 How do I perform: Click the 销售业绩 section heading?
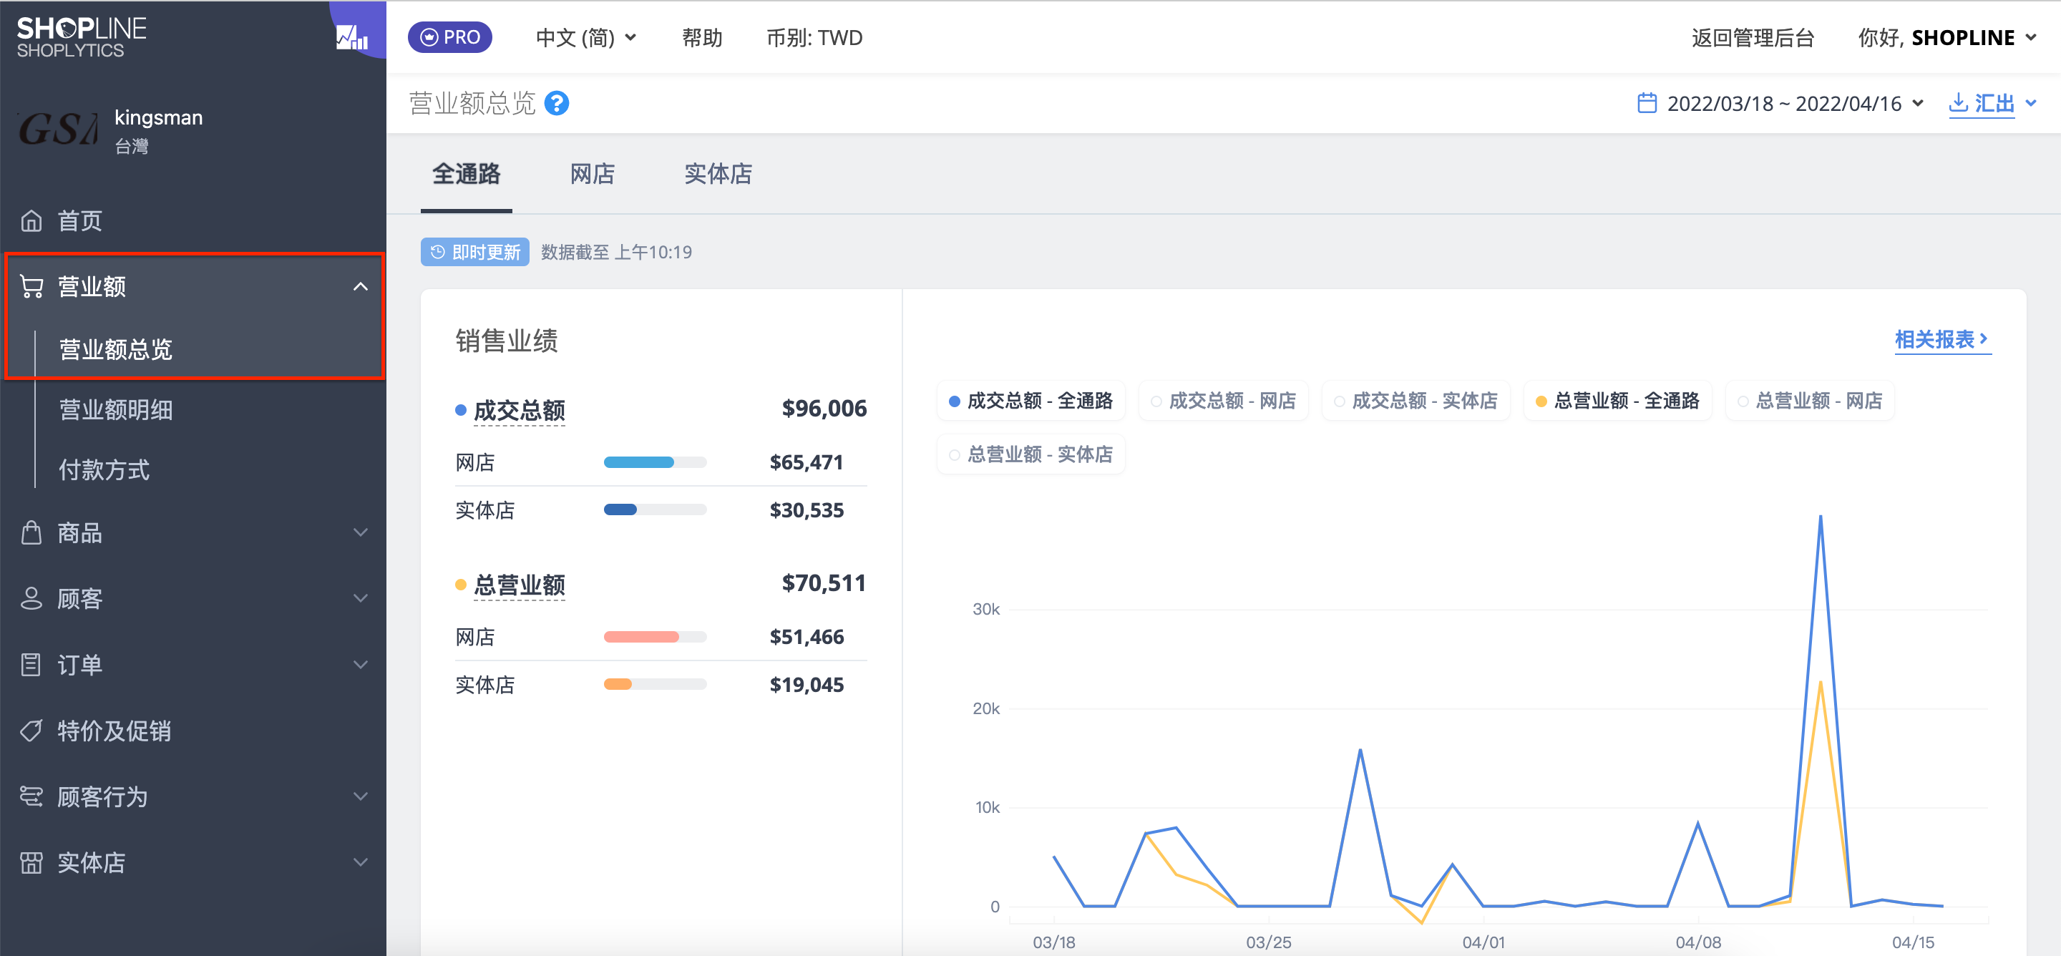[x=507, y=341]
